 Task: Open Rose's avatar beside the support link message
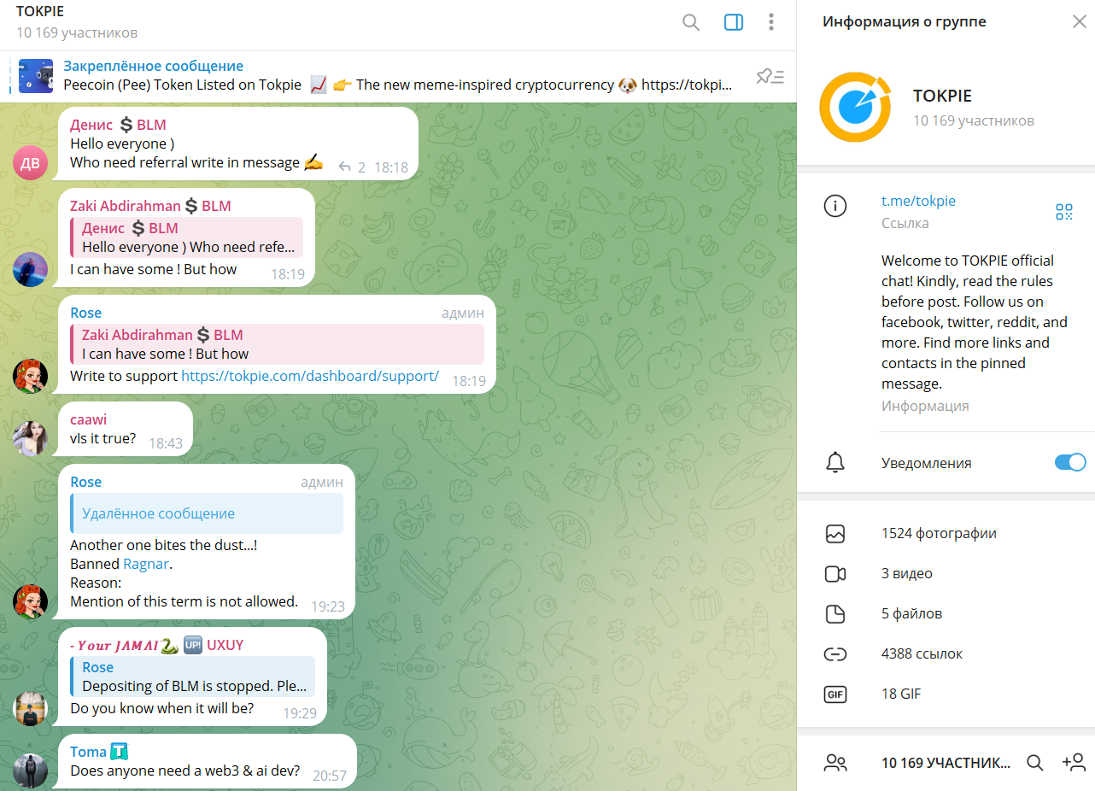pos(30,376)
